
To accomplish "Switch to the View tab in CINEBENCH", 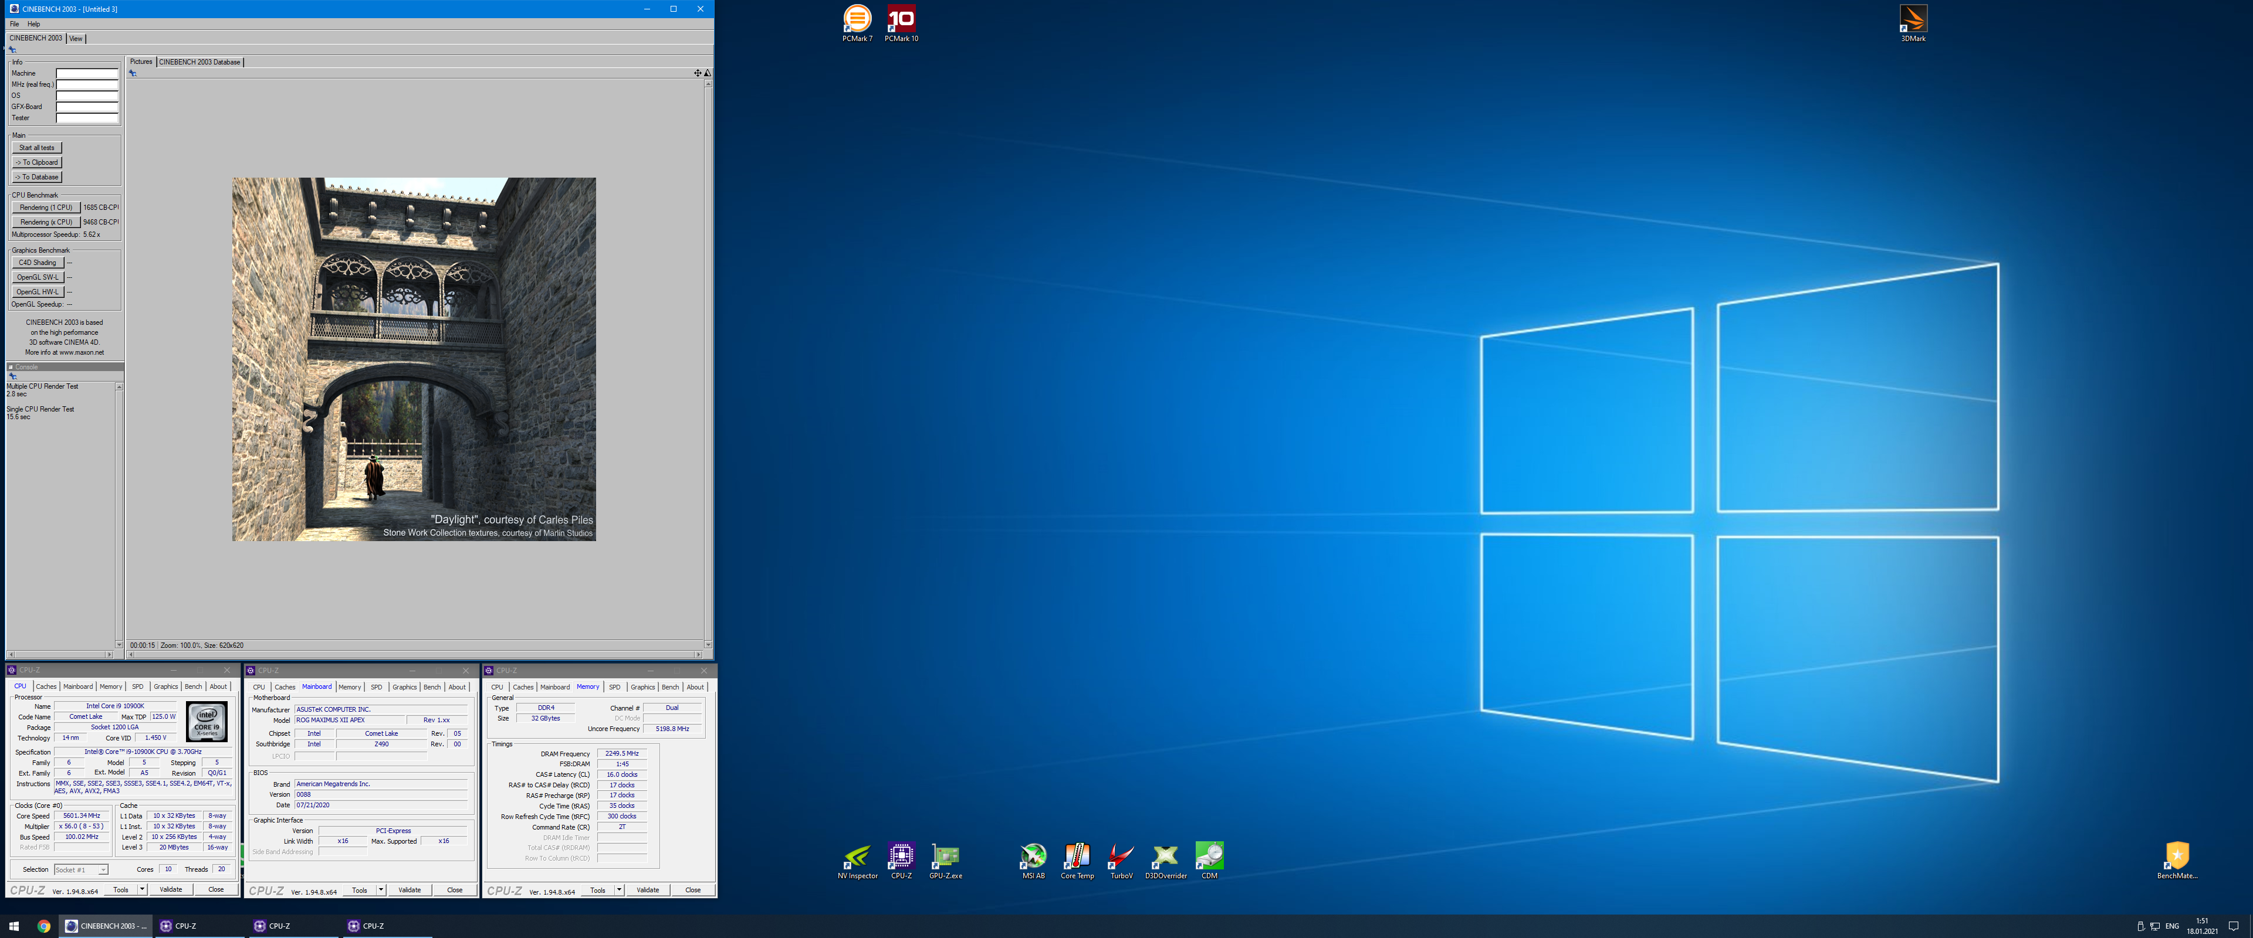I will click(76, 39).
